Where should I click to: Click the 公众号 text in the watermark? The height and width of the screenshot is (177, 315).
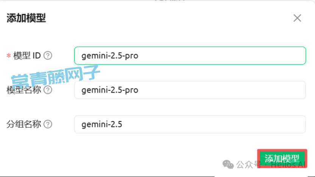[x=248, y=165]
